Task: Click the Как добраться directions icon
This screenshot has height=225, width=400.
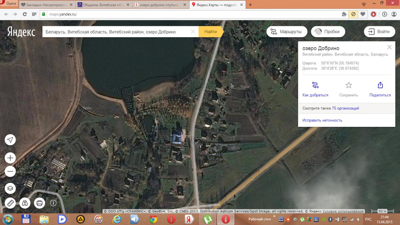Action: pos(315,85)
